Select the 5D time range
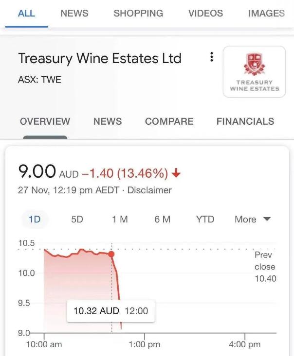This screenshot has height=356, width=294. click(77, 220)
